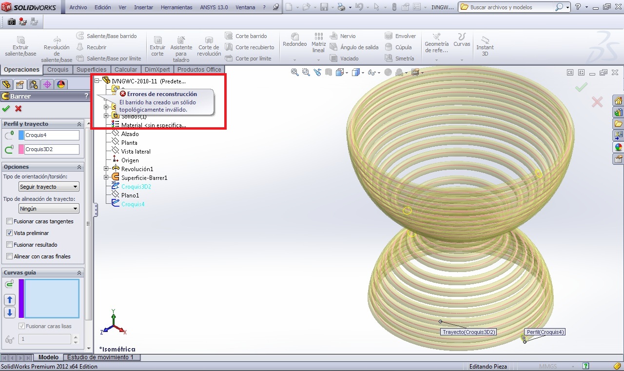The height and width of the screenshot is (371, 624).
Task: Click Instant 3D tool
Action: pos(485,46)
